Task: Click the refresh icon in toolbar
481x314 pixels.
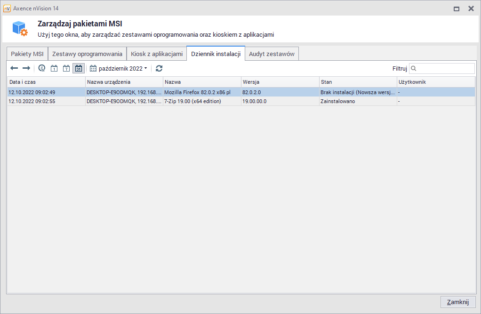Action: tap(159, 68)
